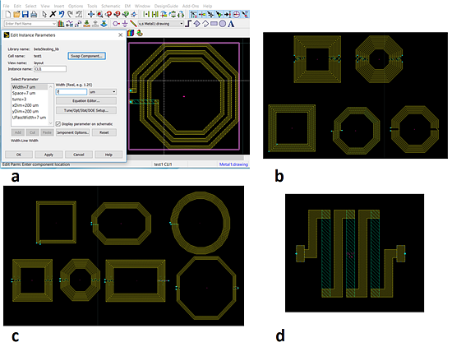Screen dimensions: 452x347
Task: Click the Tune/Opt/Stat/DOE Setup button
Action: [x=86, y=110]
